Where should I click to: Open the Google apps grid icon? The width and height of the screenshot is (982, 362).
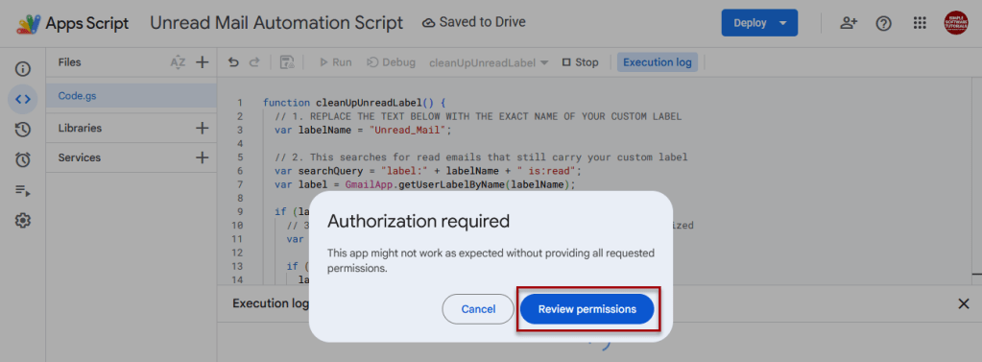click(920, 23)
